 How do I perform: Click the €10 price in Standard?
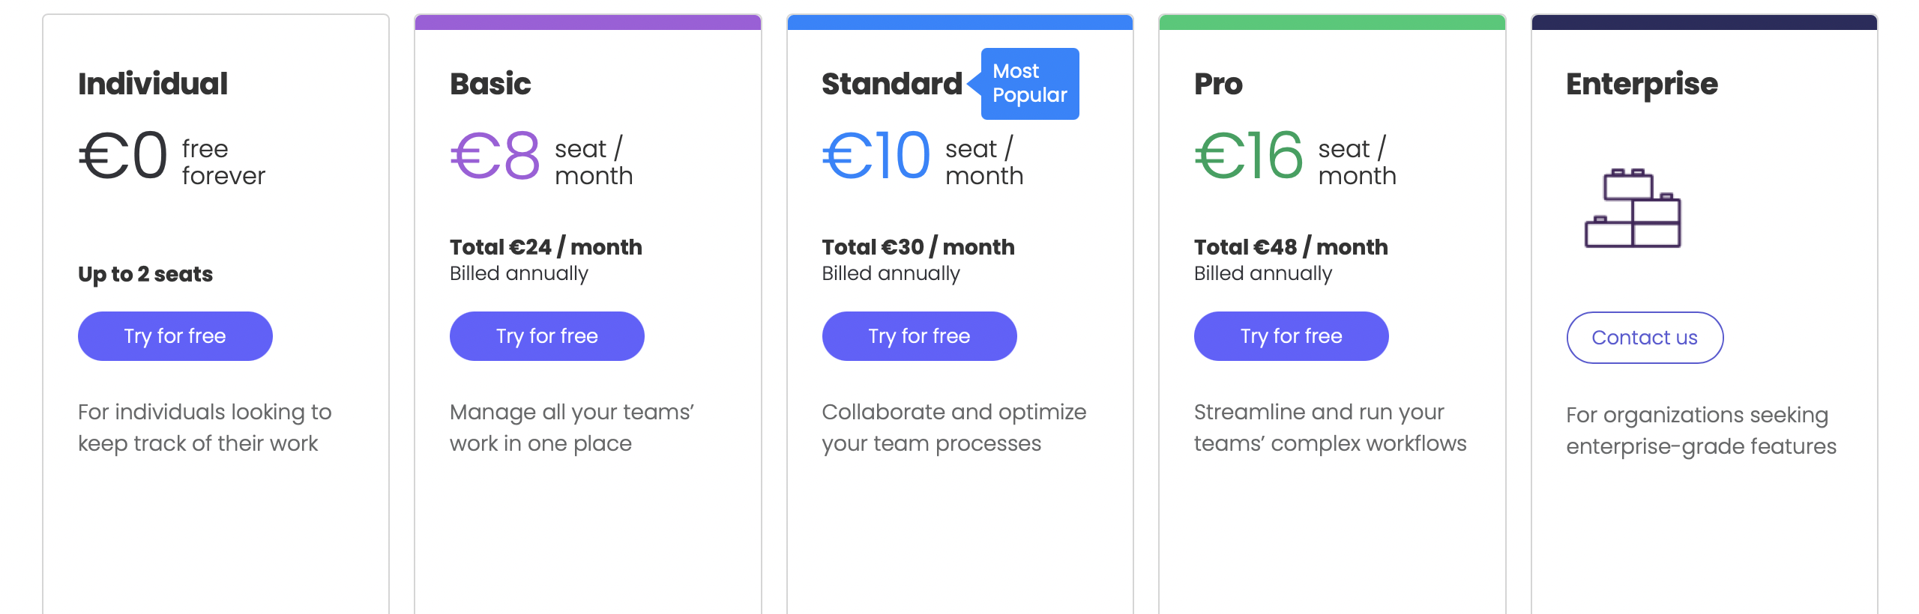(x=876, y=156)
